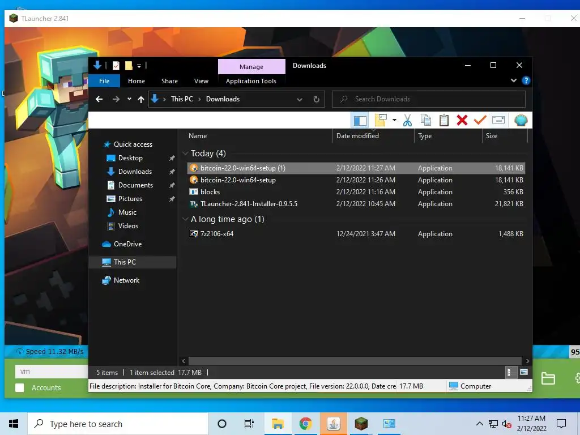Screen dimensions: 580x435
Task: Open OneDrive in navigation pane
Action: pos(127,244)
